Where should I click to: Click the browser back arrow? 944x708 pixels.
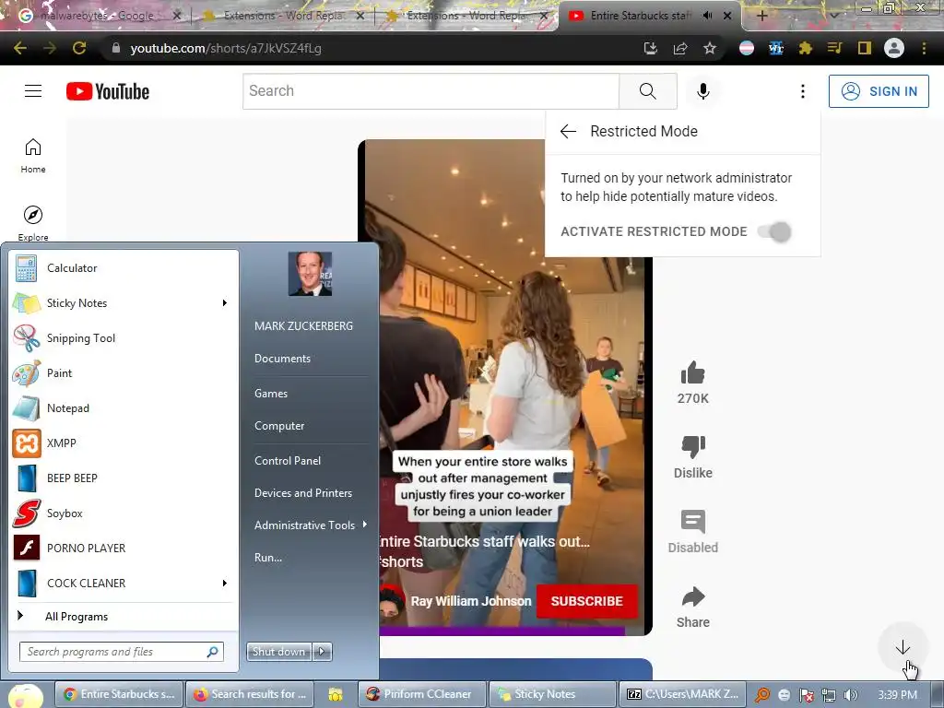[20, 48]
